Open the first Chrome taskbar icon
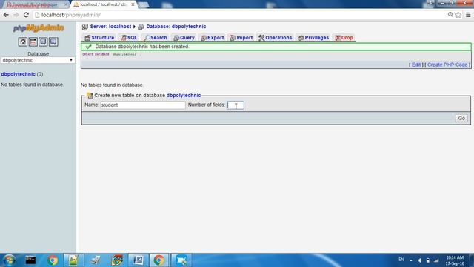474x267 pixels. point(53,260)
